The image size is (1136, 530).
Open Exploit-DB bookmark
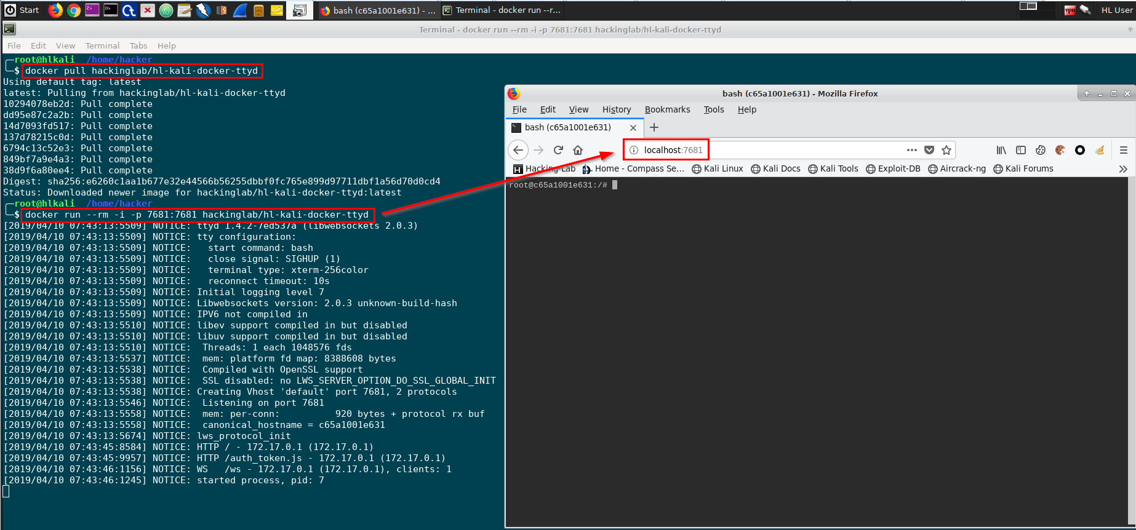click(893, 168)
